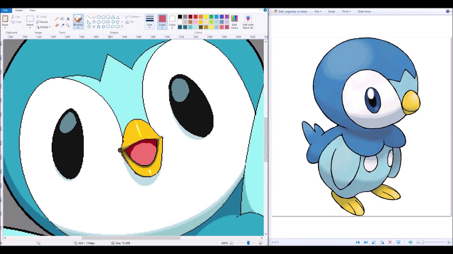Open Photo Viewer Print dropdown menu
This screenshot has width=453, height=254.
[x=346, y=11]
